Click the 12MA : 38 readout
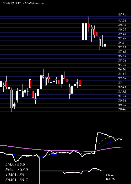 pos(15,175)
